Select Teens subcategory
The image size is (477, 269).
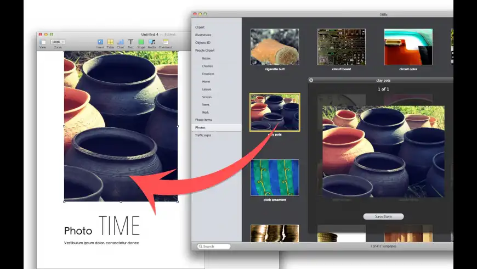point(206,104)
